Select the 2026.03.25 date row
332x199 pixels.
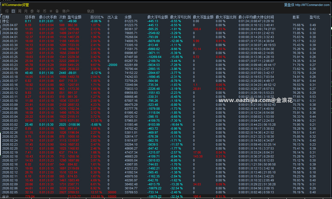[10, 57]
